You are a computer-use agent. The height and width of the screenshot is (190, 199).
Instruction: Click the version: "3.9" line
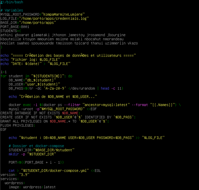15,174
